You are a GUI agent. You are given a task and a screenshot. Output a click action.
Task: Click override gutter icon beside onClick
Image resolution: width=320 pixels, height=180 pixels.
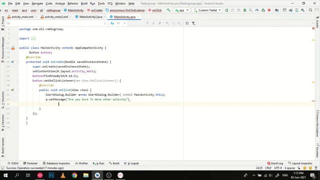click(x=12, y=90)
